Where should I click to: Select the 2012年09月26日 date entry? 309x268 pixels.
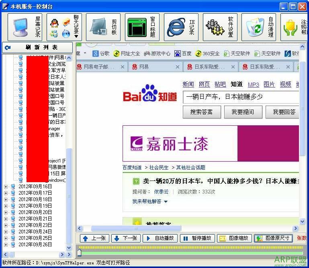(x=35, y=245)
